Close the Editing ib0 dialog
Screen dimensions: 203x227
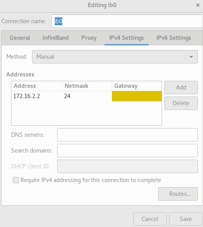(197, 5)
